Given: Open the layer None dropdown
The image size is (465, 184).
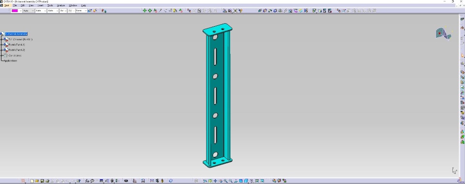Looking at the screenshot, I should pos(81,11).
